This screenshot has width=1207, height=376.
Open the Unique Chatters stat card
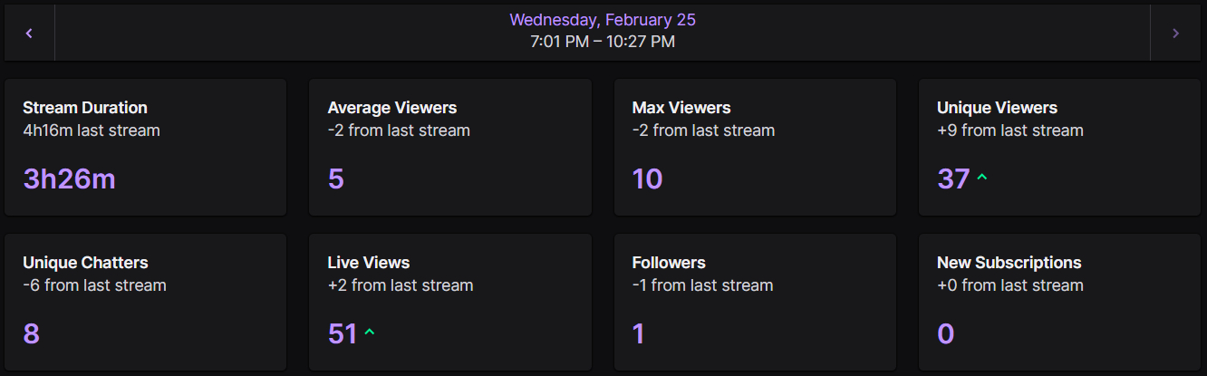pos(145,303)
